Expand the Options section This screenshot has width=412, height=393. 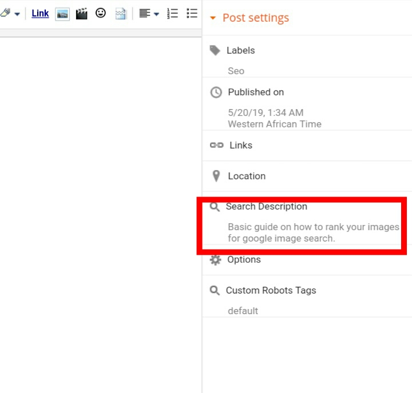pyautogui.click(x=244, y=259)
